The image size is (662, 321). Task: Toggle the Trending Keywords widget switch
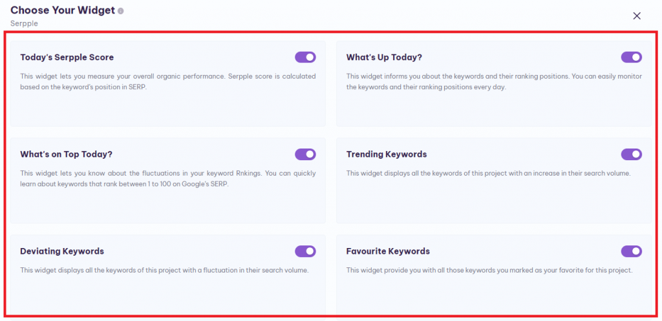coord(631,154)
